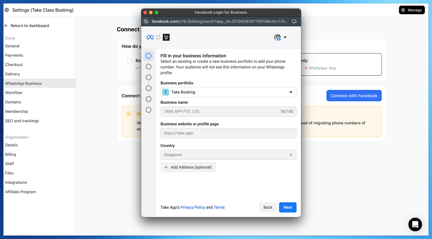Open General settings in the sidebar
The image size is (432, 239).
(39, 46)
